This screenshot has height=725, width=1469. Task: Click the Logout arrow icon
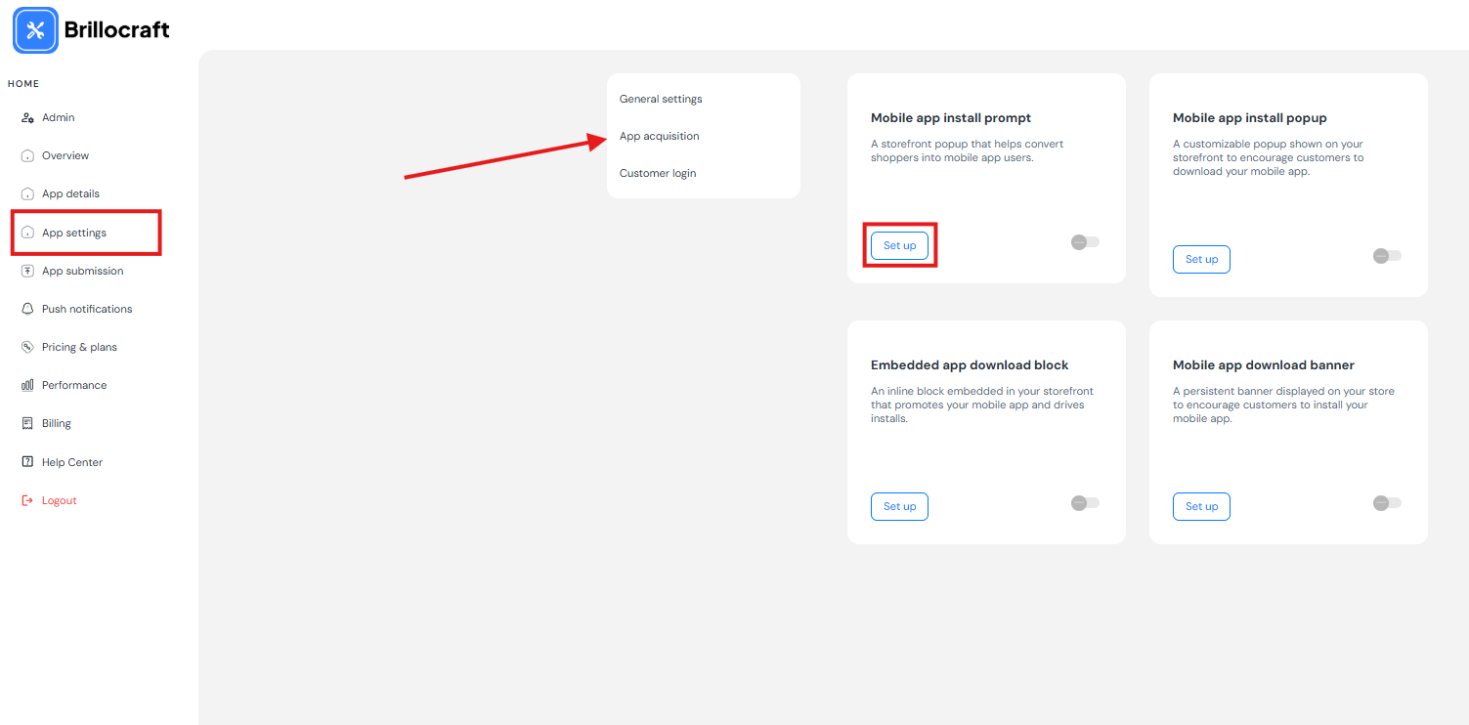[27, 501]
